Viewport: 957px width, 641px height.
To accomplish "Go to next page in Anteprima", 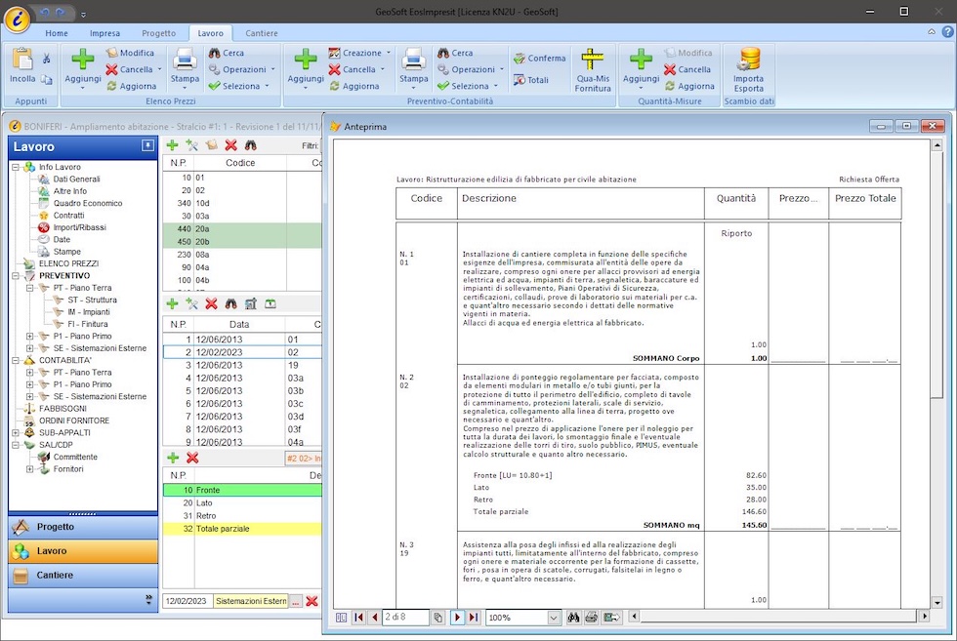I will [x=457, y=618].
